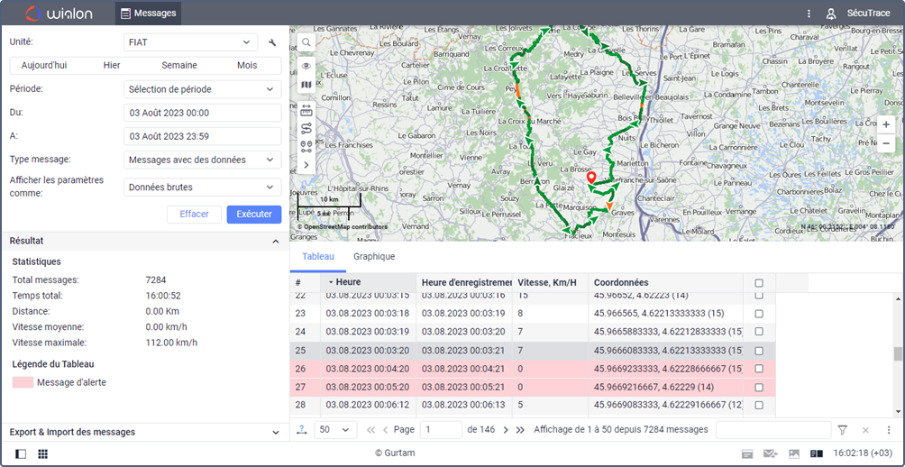Tick the select-all checkbox in the table header
This screenshot has height=467, width=905.
click(759, 283)
